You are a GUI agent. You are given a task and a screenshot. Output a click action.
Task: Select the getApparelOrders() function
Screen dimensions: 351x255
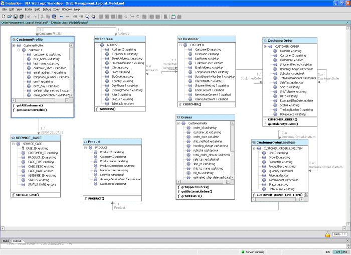pyautogui.click(x=195, y=187)
